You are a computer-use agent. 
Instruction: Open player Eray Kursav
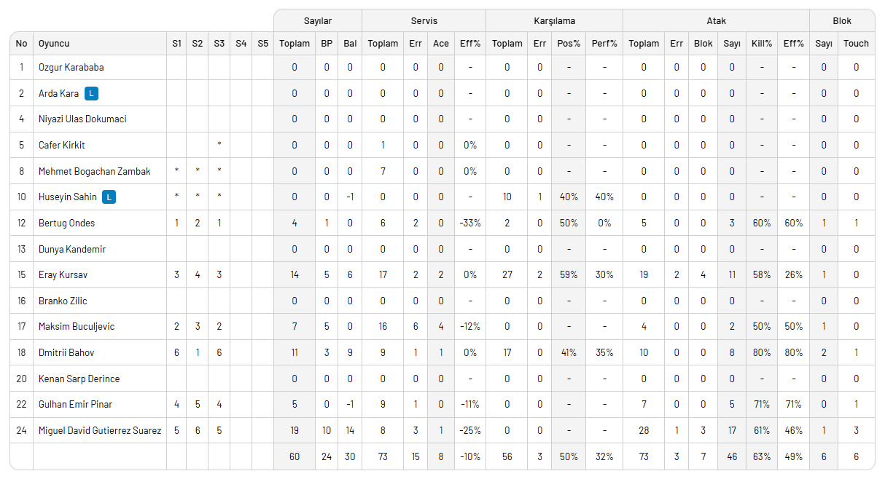[63, 275]
